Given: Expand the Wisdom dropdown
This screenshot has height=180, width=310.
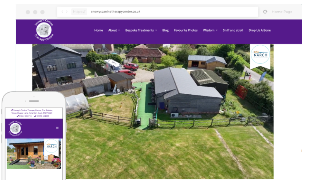Looking at the screenshot, I should pos(210,31).
